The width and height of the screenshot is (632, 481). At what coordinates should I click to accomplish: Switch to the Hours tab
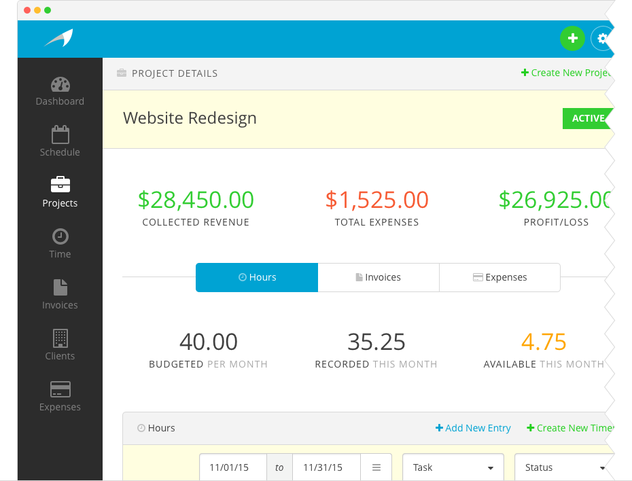[x=257, y=277]
